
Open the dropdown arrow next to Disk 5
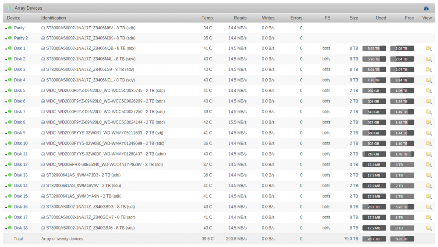tap(6, 92)
